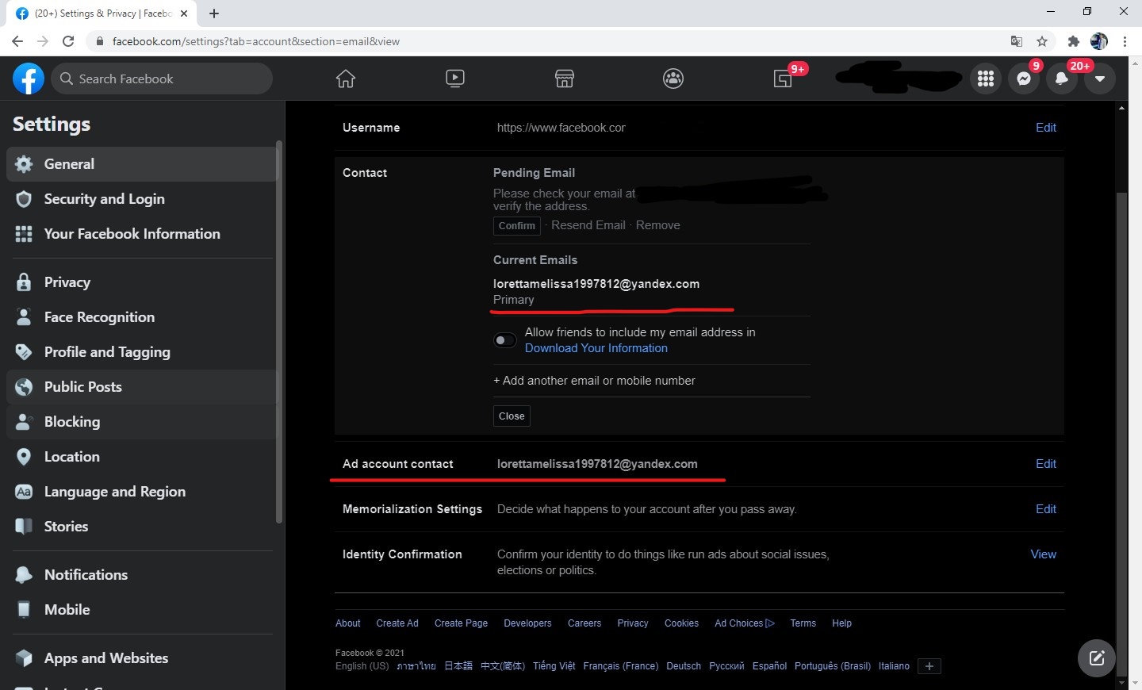This screenshot has height=690, width=1142.
Task: Select General settings
Action: [141, 164]
